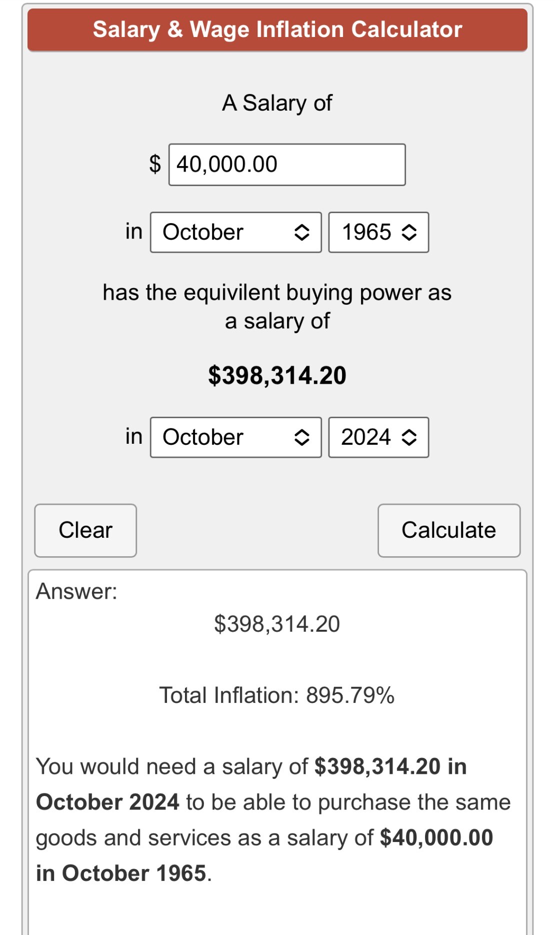
Task: Click the Salary & Wage Inflation Calculator header
Action: pos(277,30)
